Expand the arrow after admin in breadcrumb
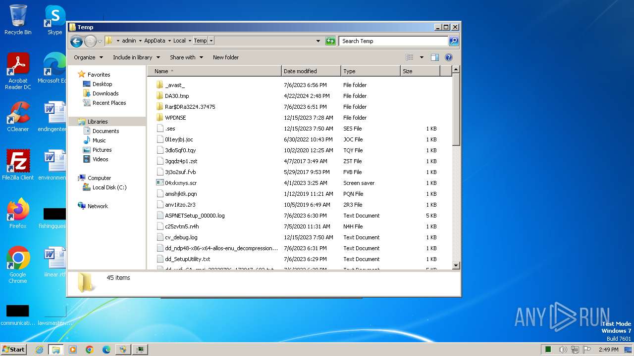Viewport: 634px width, 356px height. (140, 41)
